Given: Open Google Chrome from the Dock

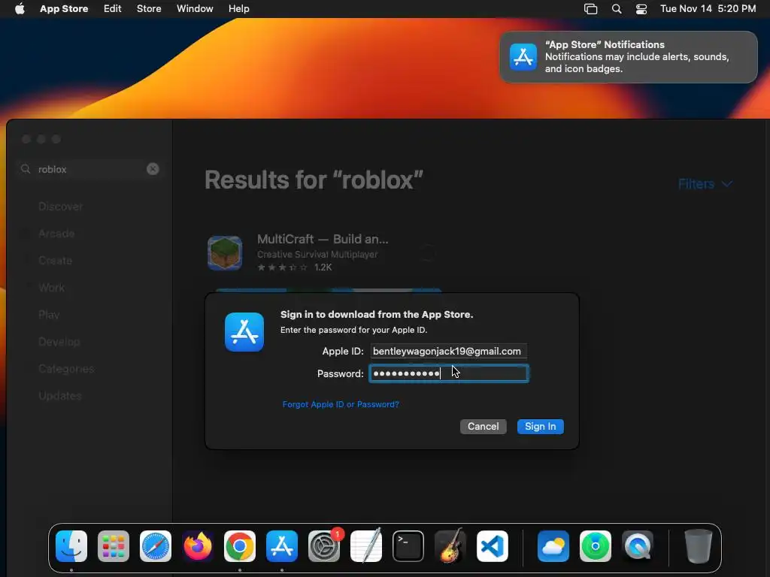Looking at the screenshot, I should 240,546.
